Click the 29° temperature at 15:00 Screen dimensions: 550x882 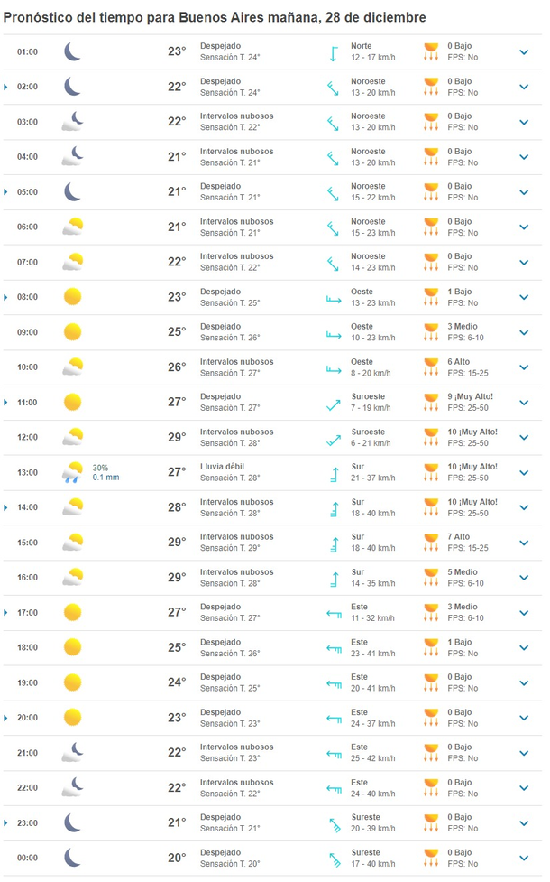pos(177,543)
